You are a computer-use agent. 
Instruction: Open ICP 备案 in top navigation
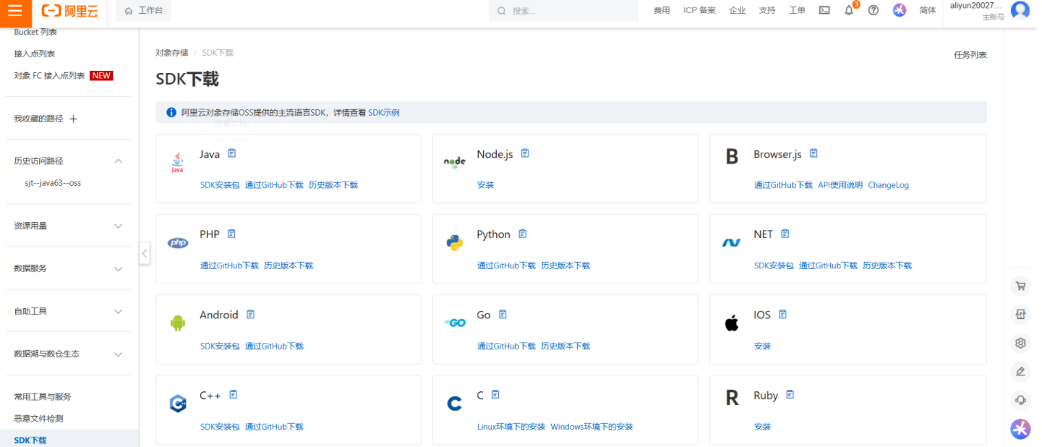point(699,10)
